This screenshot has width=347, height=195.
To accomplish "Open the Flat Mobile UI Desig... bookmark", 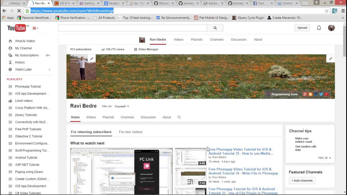I will (x=211, y=18).
